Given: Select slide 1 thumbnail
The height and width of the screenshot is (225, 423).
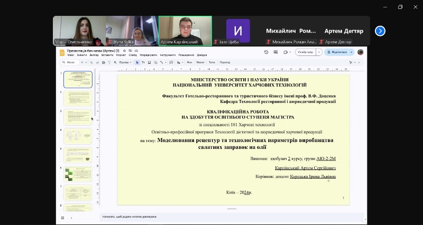Looking at the screenshot, I should (78, 80).
